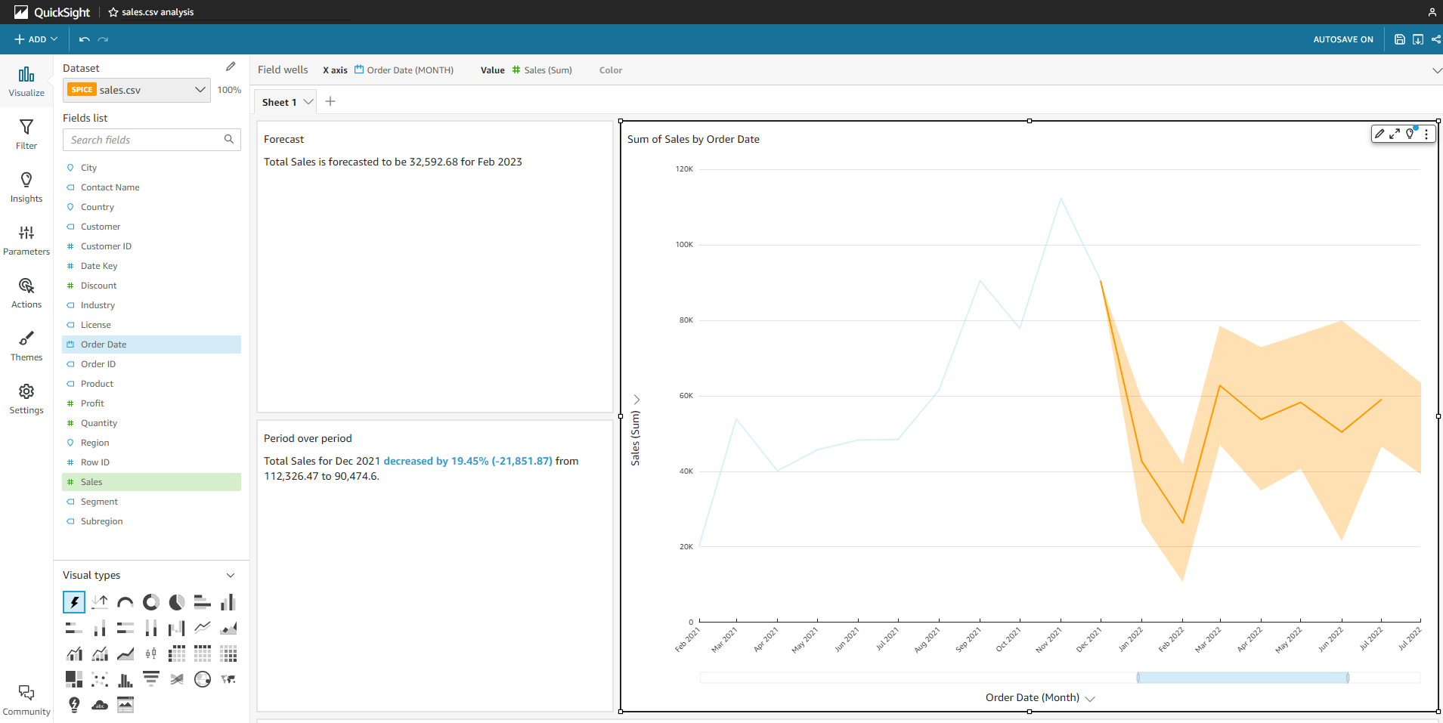Select the heat map visual type
This screenshot has width=1443, height=723.
pyautogui.click(x=228, y=653)
